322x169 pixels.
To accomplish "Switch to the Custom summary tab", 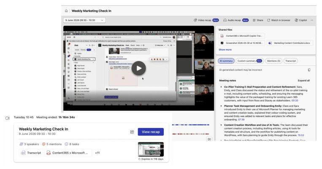I will point(250,61).
